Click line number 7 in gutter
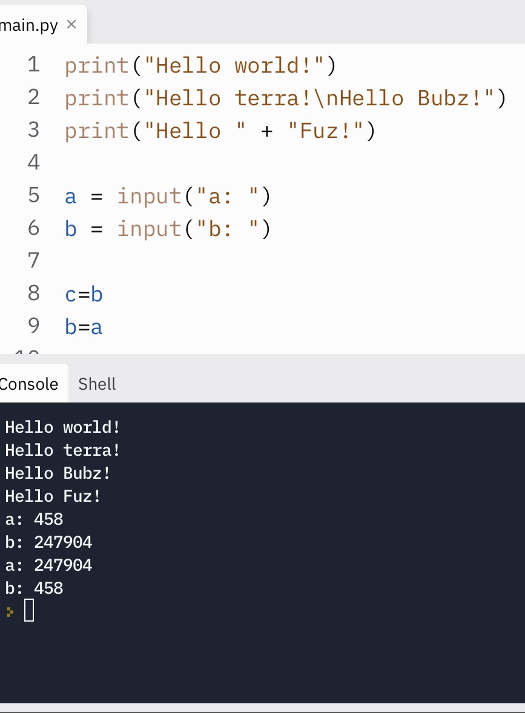The height and width of the screenshot is (713, 525). pyautogui.click(x=34, y=260)
